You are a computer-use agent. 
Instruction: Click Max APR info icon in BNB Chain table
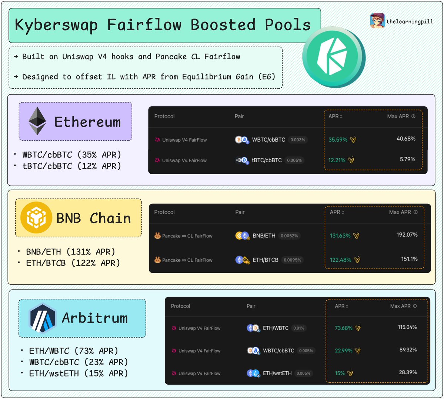(415, 212)
